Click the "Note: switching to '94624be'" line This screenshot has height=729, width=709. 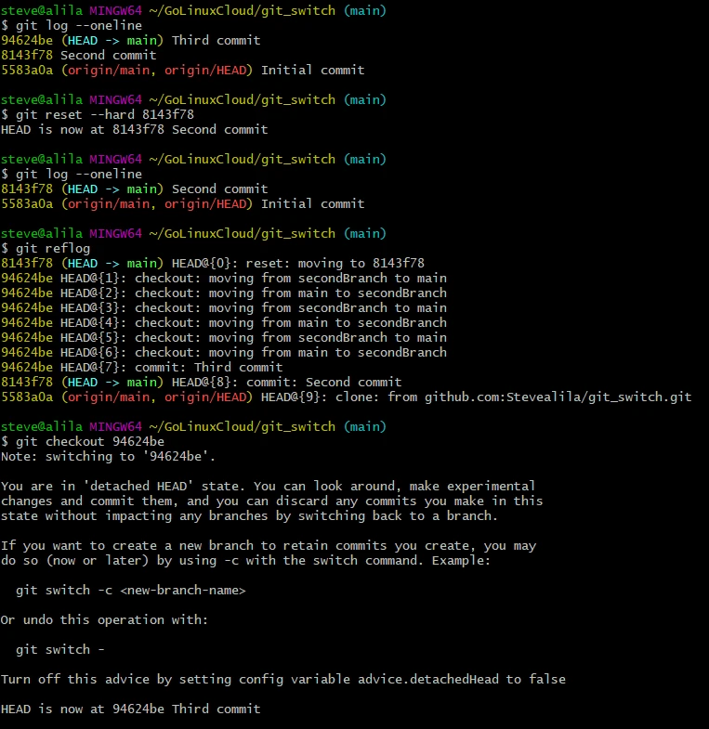coord(109,456)
